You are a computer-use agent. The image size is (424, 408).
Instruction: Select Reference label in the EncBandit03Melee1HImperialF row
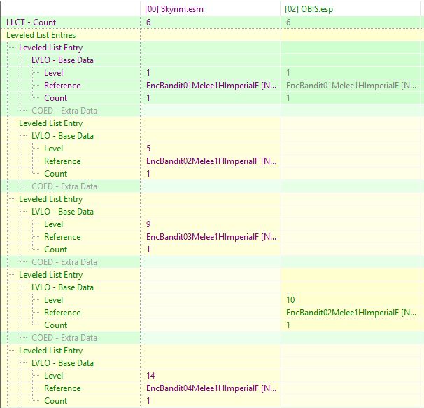point(62,237)
